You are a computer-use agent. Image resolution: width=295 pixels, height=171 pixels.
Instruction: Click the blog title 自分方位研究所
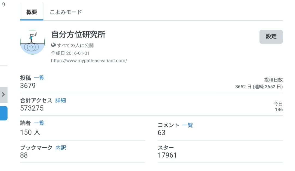(78, 35)
